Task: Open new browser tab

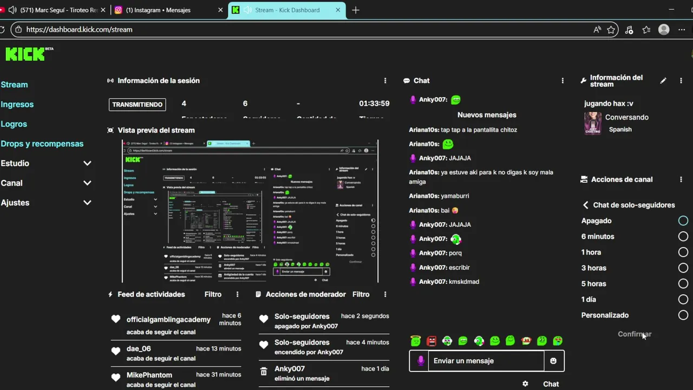Action: point(355,10)
